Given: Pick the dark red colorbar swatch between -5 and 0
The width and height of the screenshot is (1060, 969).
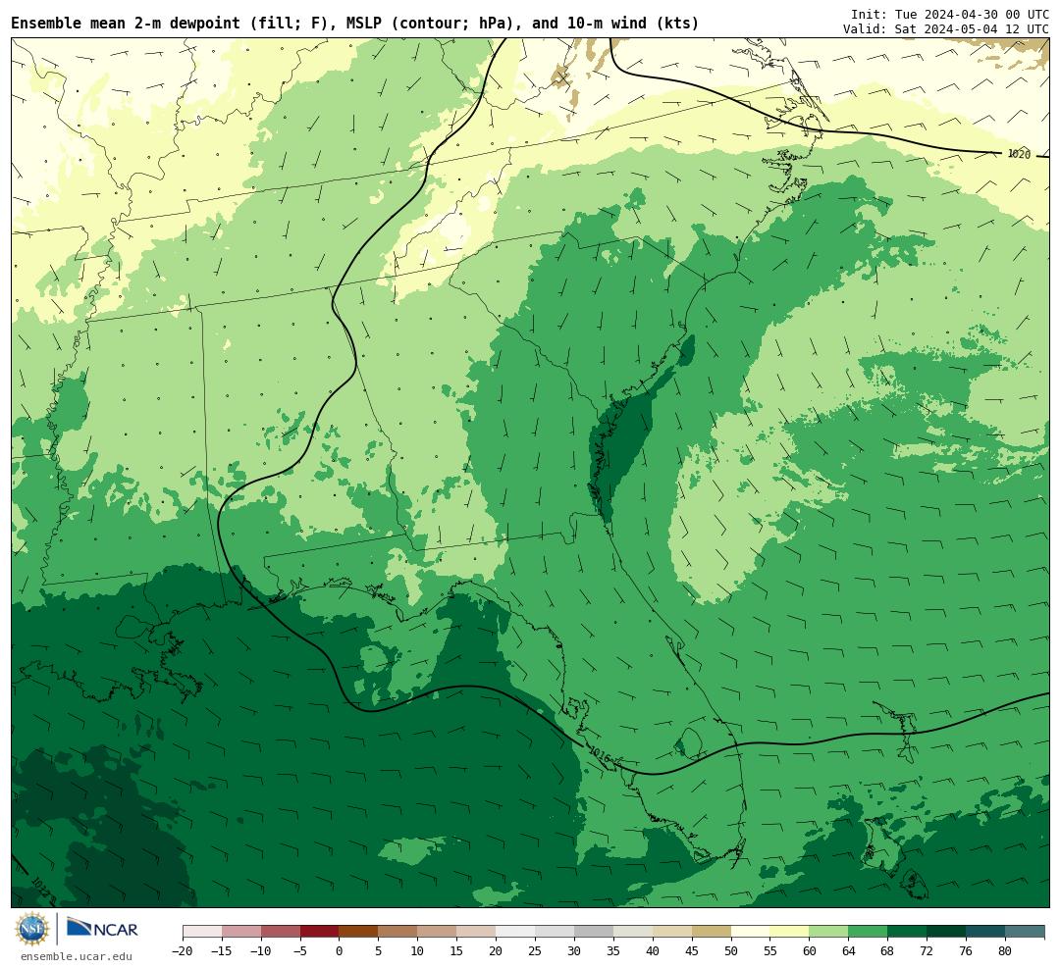Looking at the screenshot, I should tap(319, 932).
